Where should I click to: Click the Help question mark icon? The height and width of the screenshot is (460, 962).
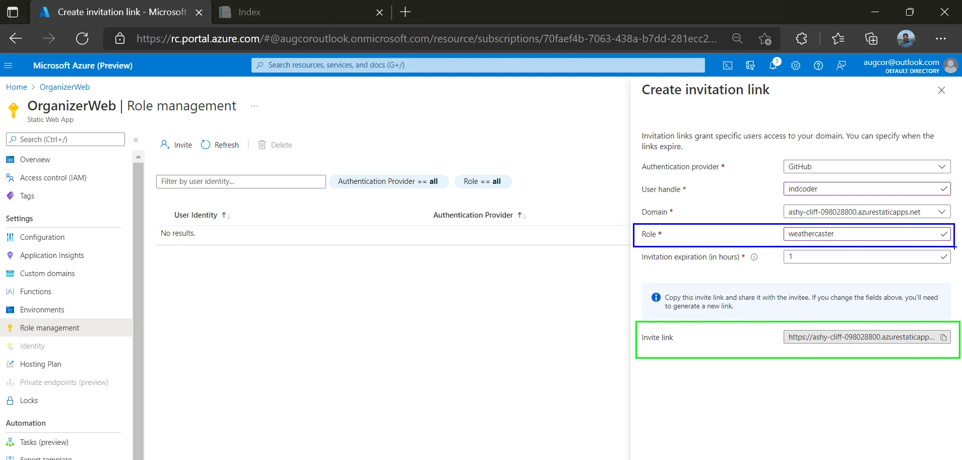pyautogui.click(x=818, y=65)
